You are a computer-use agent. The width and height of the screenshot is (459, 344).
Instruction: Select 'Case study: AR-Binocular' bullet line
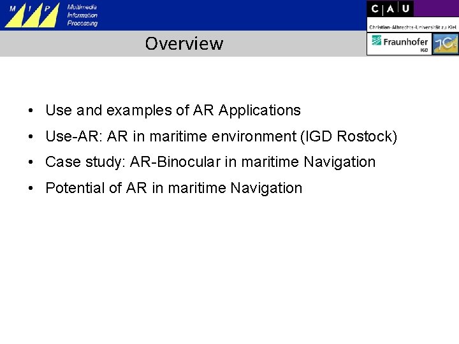point(210,162)
